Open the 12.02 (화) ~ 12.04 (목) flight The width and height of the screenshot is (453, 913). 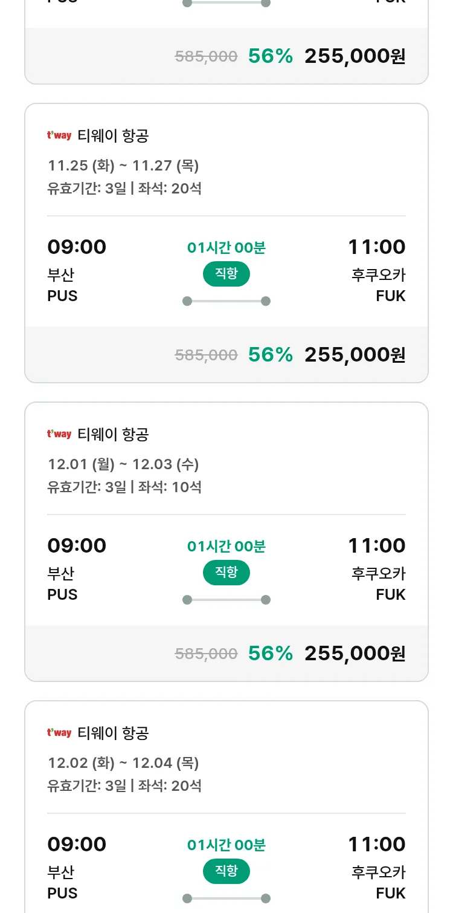click(x=123, y=762)
